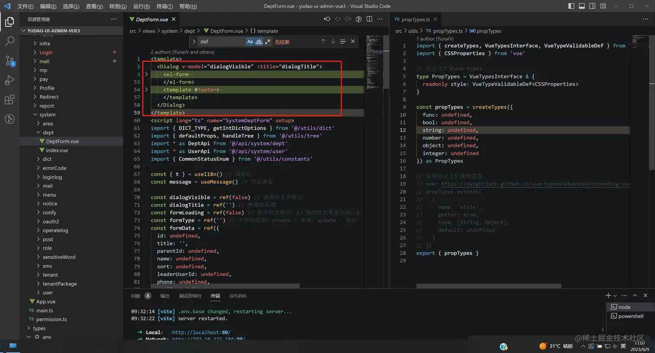Open the 选择(S) menu

tap(71, 6)
